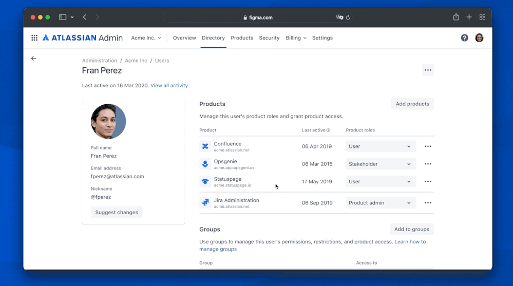The width and height of the screenshot is (513, 286).
Task: Click the date 06 Apr 2019
Action: (x=317, y=146)
